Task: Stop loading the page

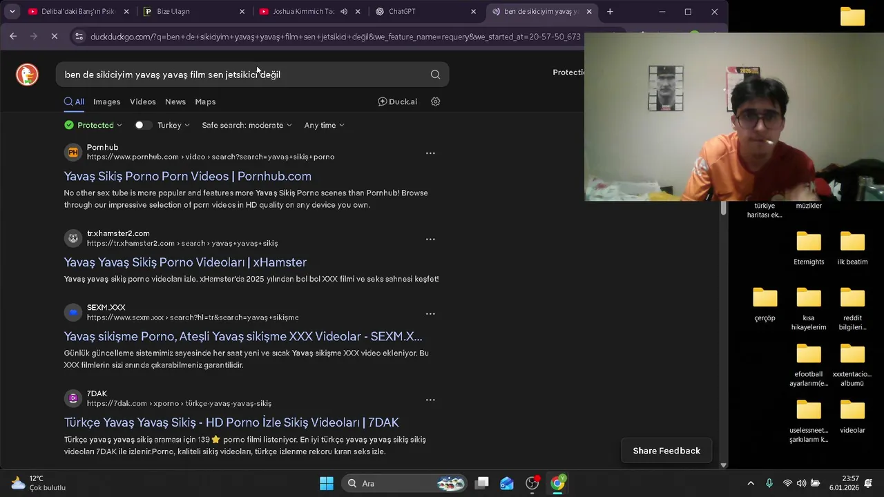Action: click(55, 37)
